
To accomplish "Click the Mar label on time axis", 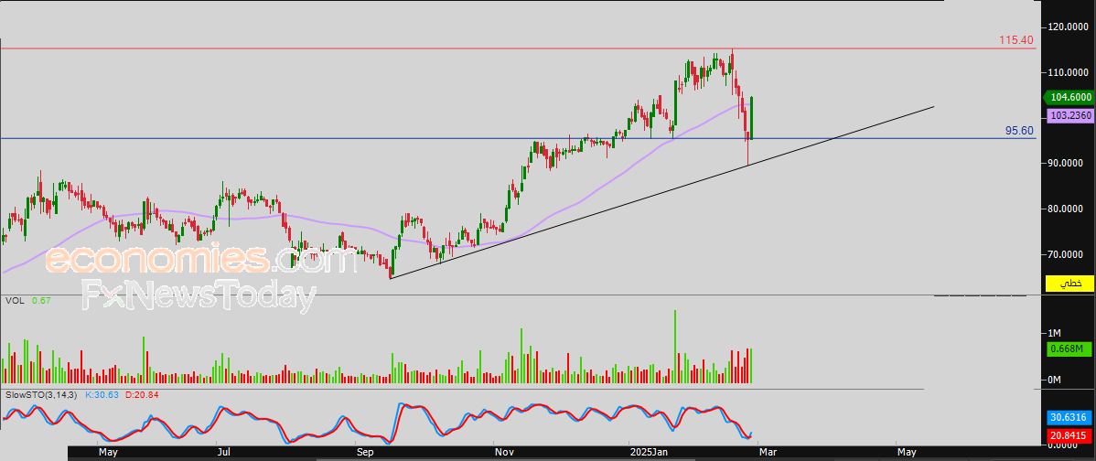I will click(766, 452).
